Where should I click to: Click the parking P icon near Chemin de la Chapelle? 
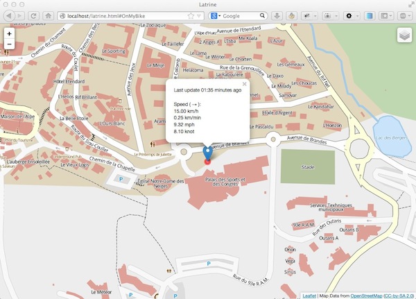121,179
